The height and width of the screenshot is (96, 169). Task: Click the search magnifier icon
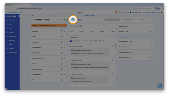point(82,12)
